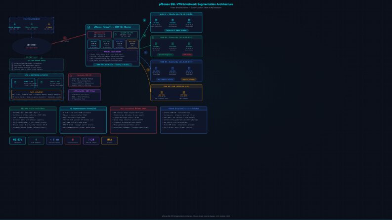Select rightmost server icon in VLAN 10 box
Screen dimensions: 392x220
(x=189, y=20)
